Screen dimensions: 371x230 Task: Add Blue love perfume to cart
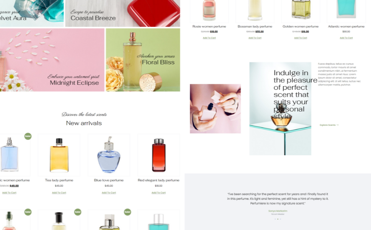(x=109, y=193)
